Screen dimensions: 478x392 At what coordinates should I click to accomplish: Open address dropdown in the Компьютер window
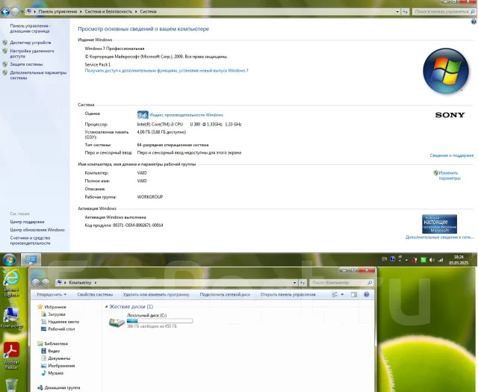click(294, 283)
